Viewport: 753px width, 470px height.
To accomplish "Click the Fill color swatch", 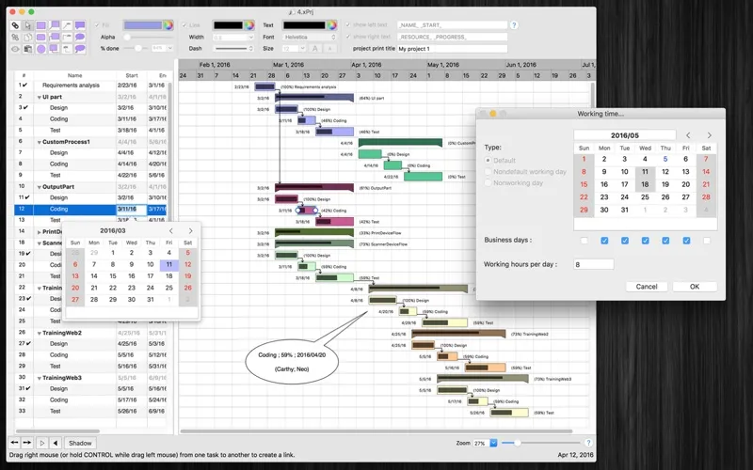I will pos(143,25).
